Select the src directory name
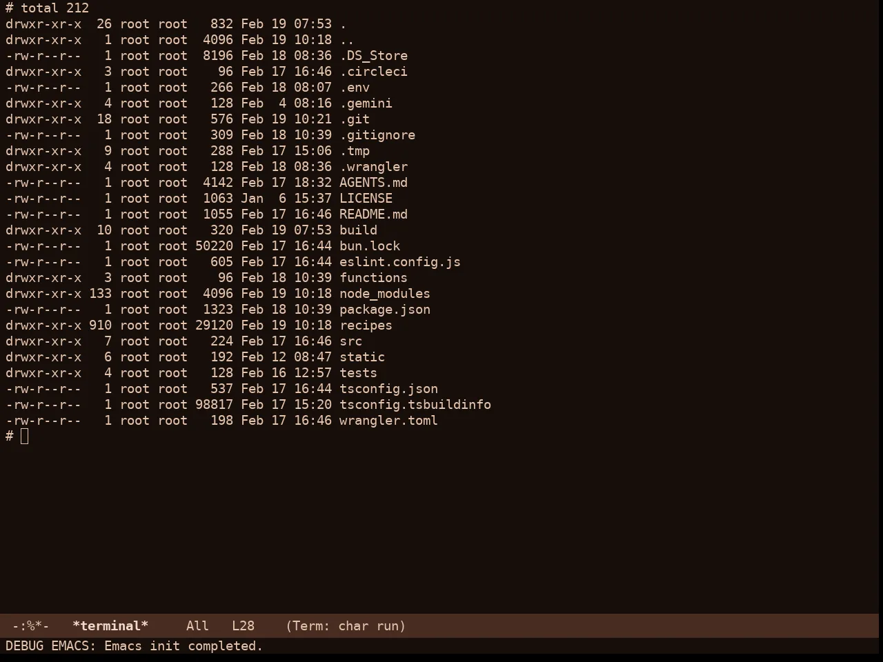This screenshot has height=662, width=883. point(350,341)
